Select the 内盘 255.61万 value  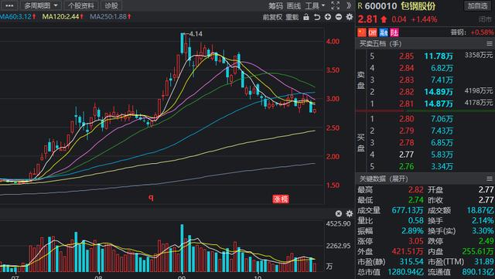tap(478, 251)
